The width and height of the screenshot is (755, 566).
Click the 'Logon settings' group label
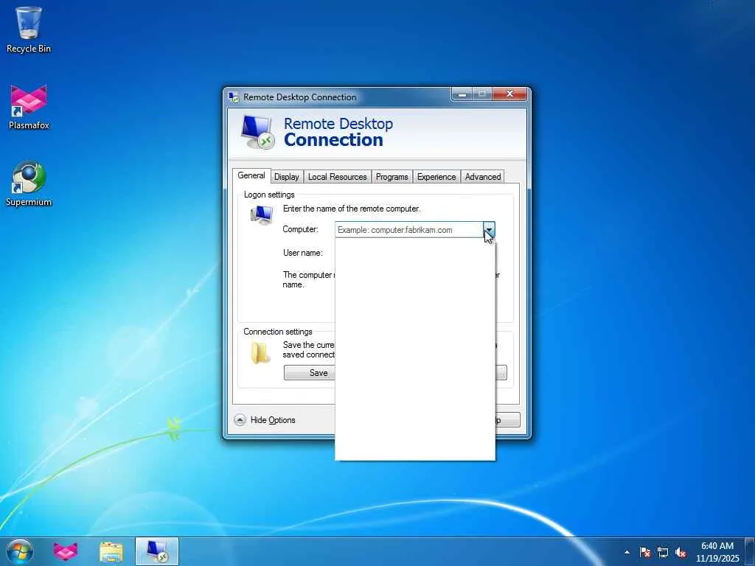(x=269, y=195)
